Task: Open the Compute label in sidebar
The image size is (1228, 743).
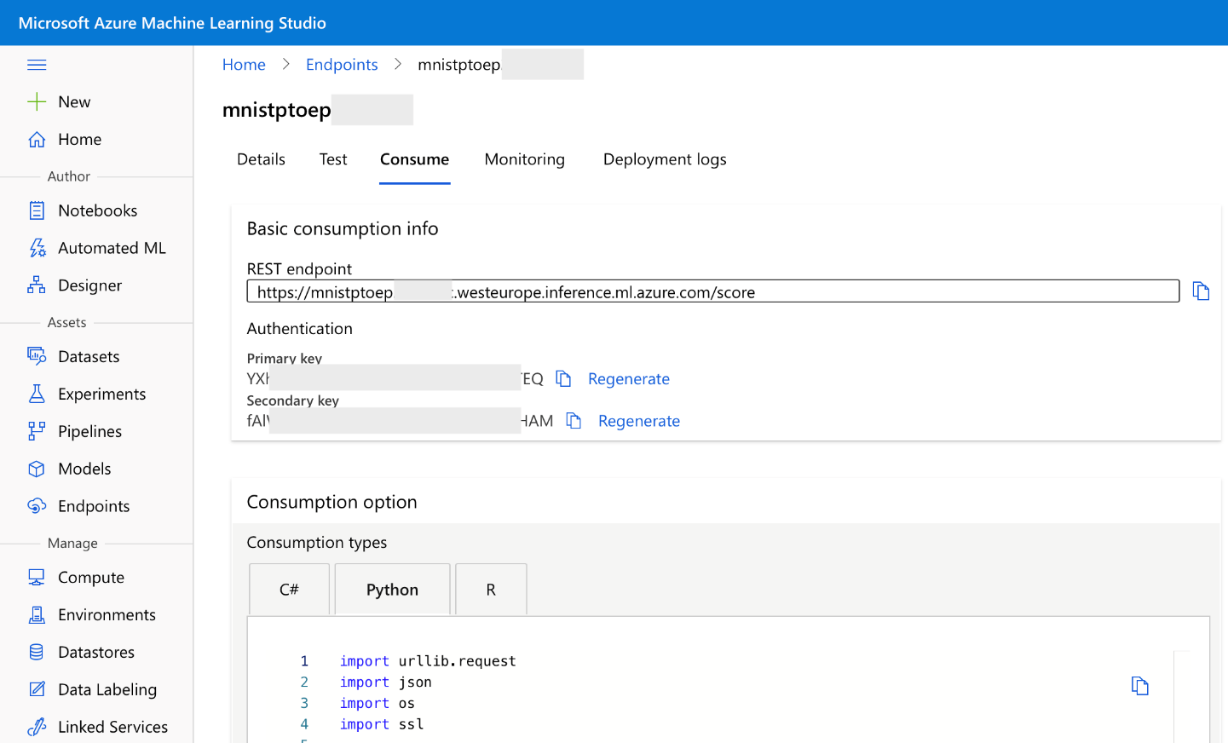Action: pyautogui.click(x=91, y=578)
